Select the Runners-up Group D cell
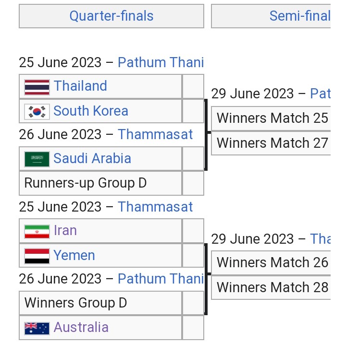This screenshot has width=346, height=343. pos(100,183)
